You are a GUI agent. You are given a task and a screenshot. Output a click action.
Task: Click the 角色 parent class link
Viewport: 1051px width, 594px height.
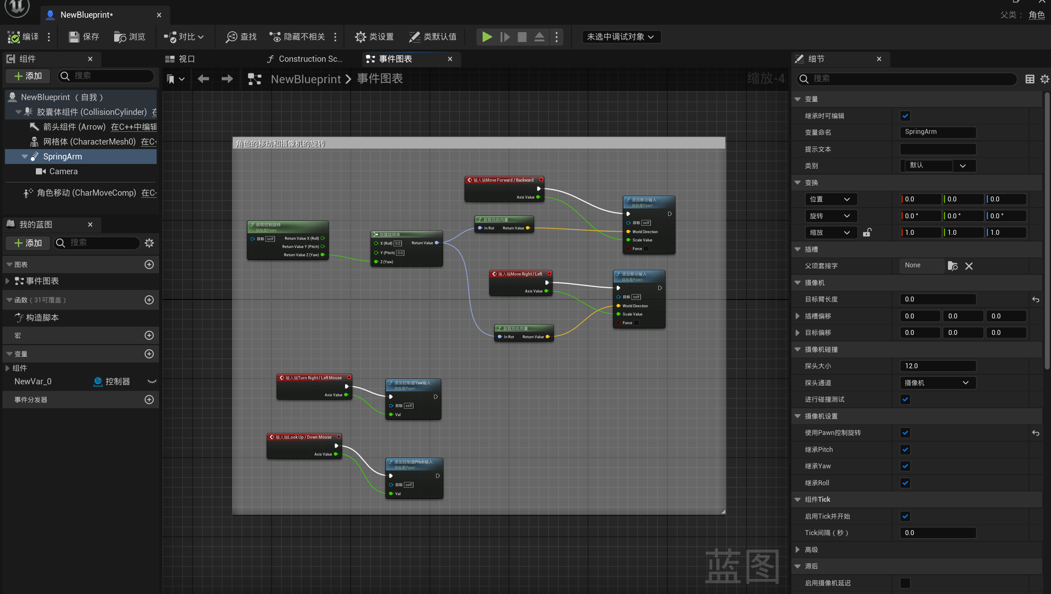(x=1036, y=15)
